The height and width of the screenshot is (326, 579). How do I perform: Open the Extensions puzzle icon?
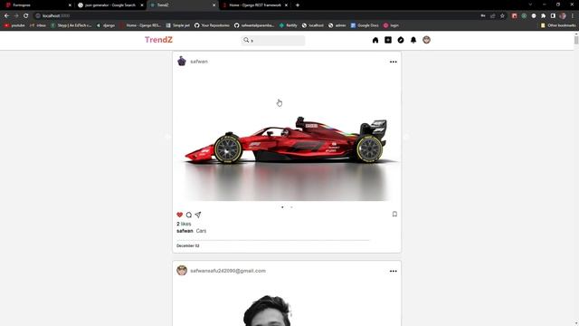[x=543, y=16]
